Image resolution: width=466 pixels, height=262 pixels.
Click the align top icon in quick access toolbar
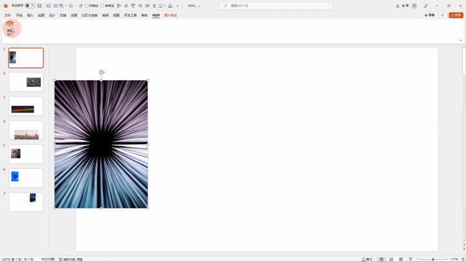coord(133,6)
